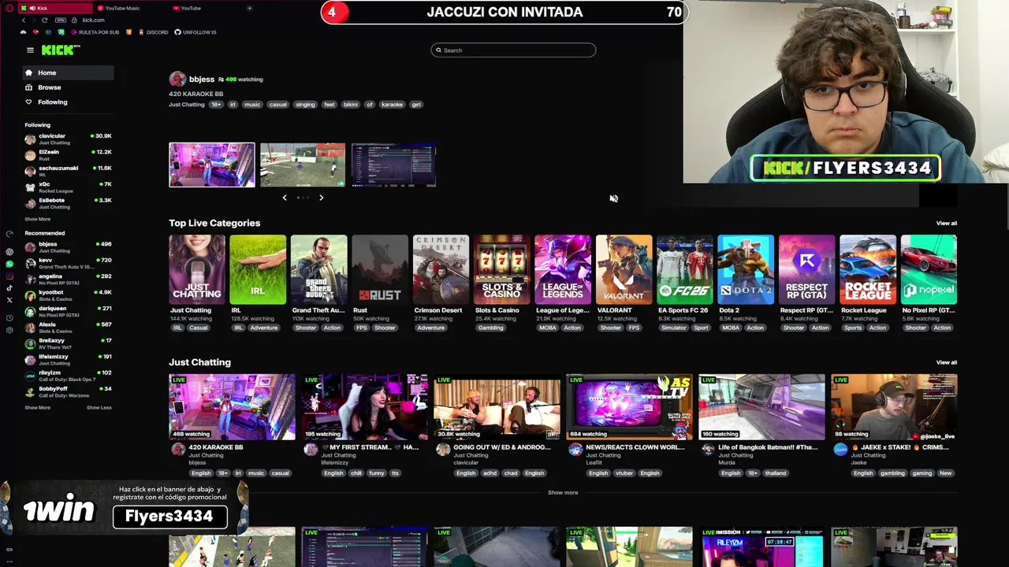Viewport: 1009px width, 567px height.
Task: Open the DISCORD bookmark
Action: tap(154, 32)
